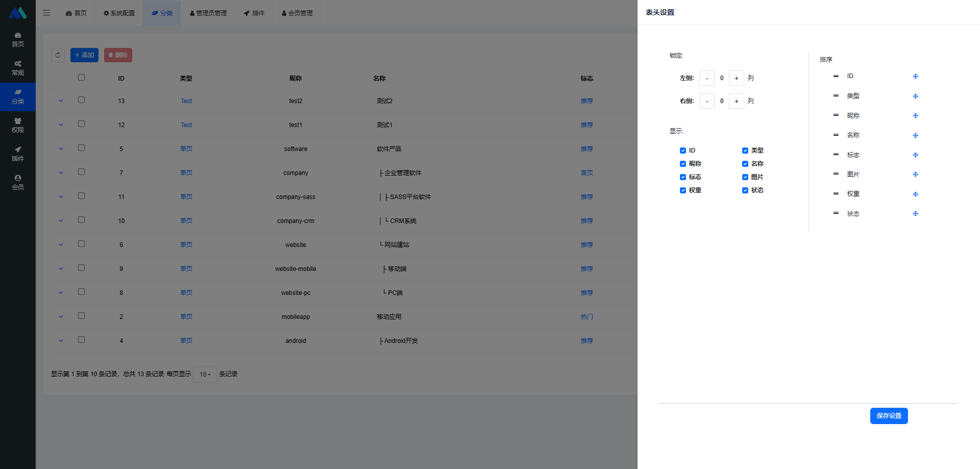Screen dimensions: 980x469
Task: Uncheck the 标志 display checkbox
Action: click(x=682, y=177)
